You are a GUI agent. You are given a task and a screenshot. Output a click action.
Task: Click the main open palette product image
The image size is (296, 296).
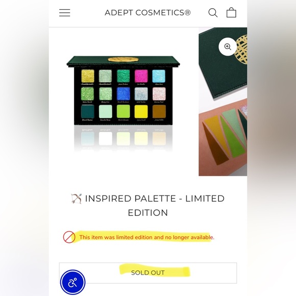tap(124, 104)
